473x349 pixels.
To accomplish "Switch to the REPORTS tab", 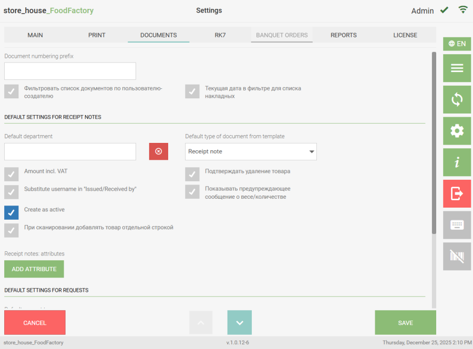I will click(343, 35).
